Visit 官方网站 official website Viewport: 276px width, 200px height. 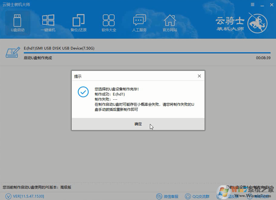coord(170,23)
